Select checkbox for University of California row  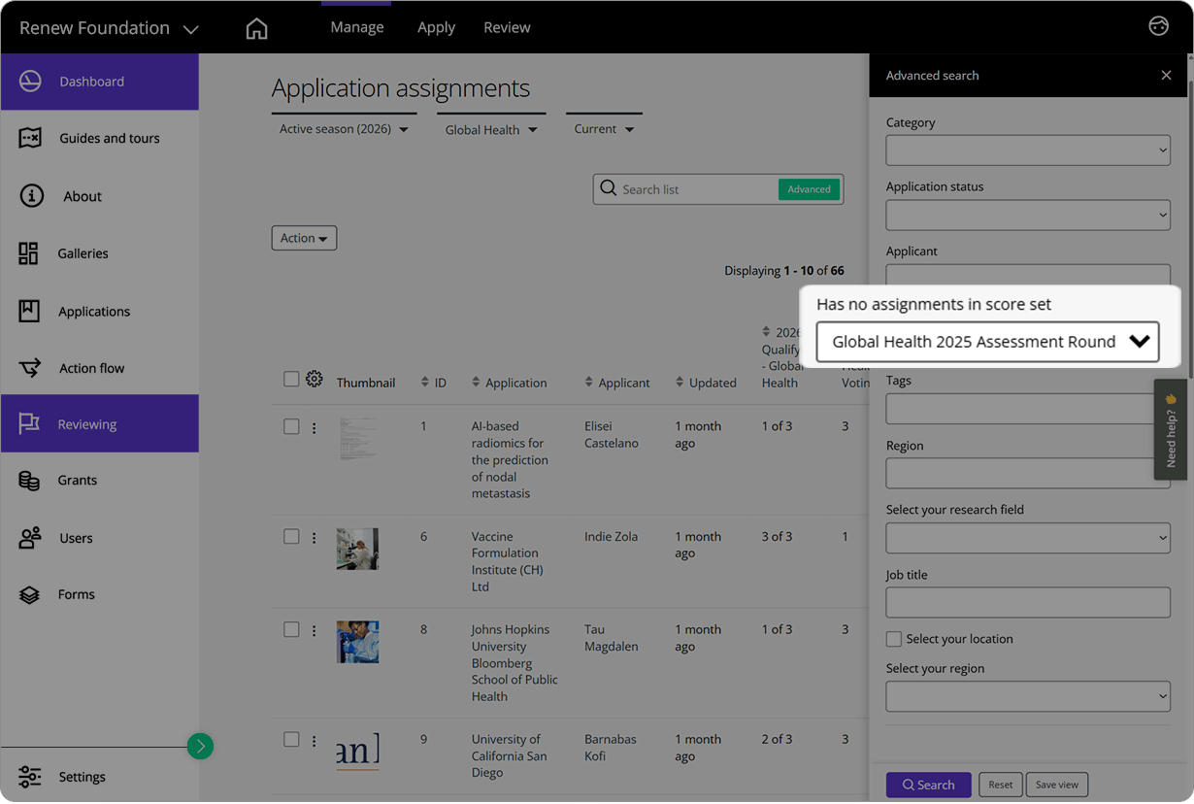[291, 739]
